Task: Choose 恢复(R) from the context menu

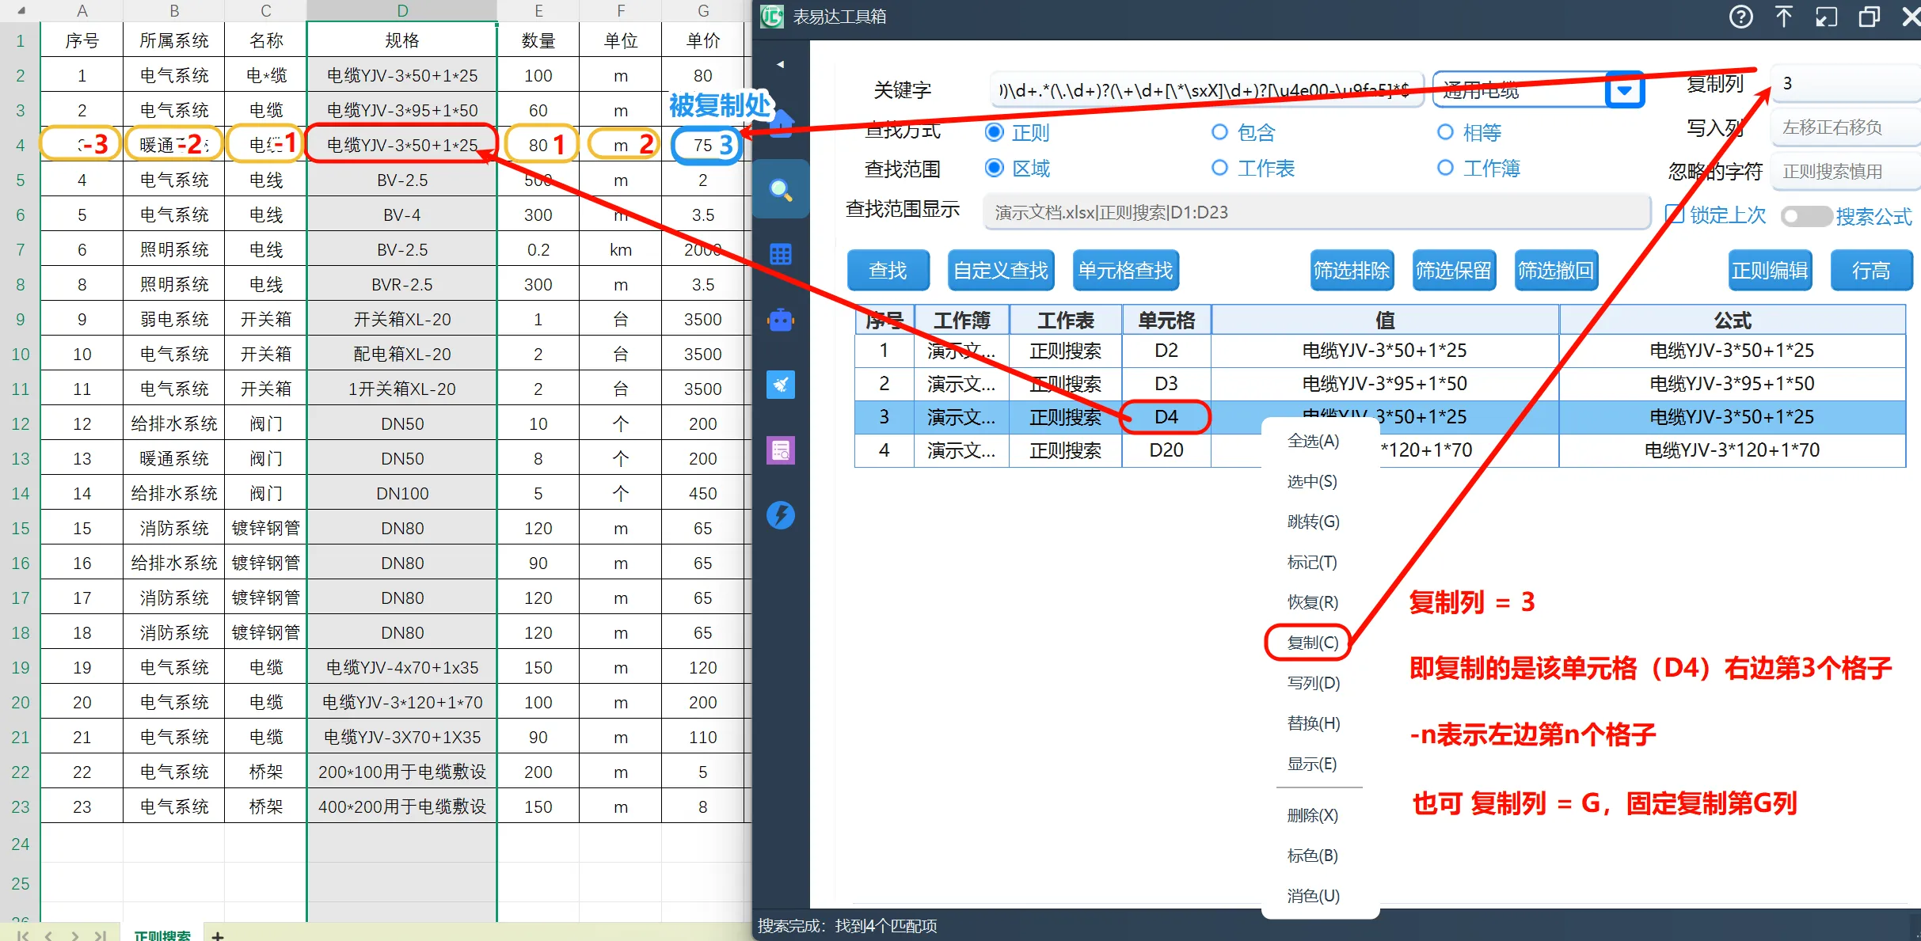Action: [x=1312, y=602]
